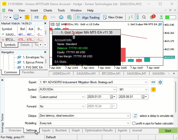
Task: Switch to the Inputs tab
Action: tap(46, 130)
